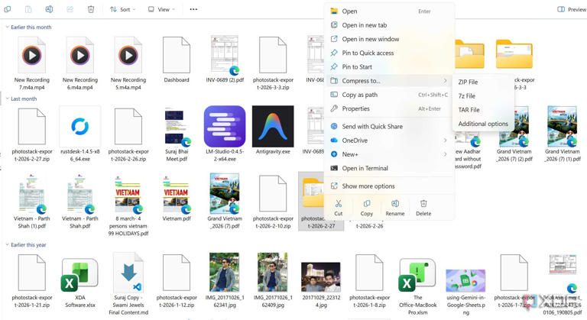Viewport: 587px width, 320px height.
Task: Choose Open in new window
Action: tap(389, 39)
